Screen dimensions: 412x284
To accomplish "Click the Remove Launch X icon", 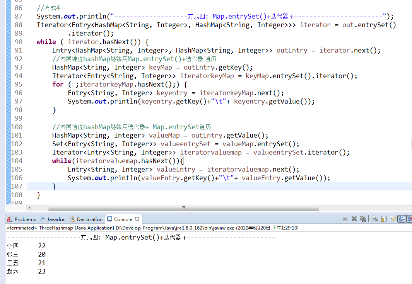I will click(354, 219).
